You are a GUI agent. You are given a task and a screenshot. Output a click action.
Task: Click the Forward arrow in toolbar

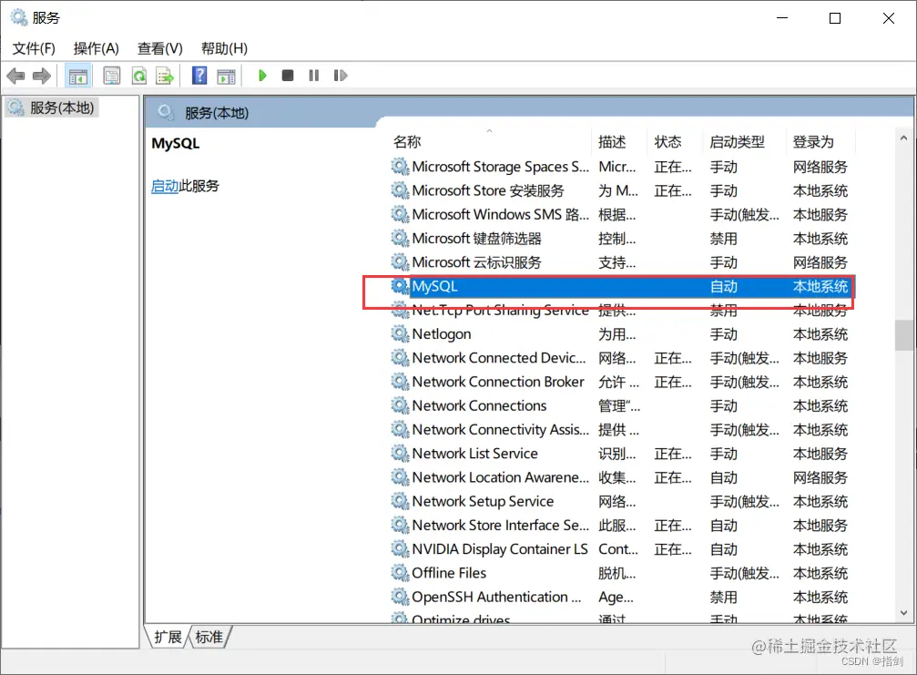[42, 76]
